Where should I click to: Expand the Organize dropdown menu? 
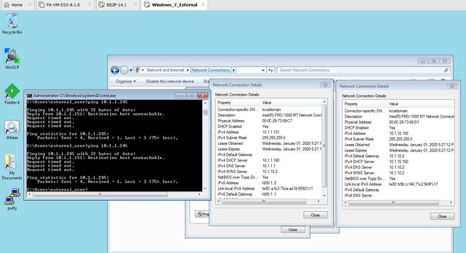(x=126, y=81)
